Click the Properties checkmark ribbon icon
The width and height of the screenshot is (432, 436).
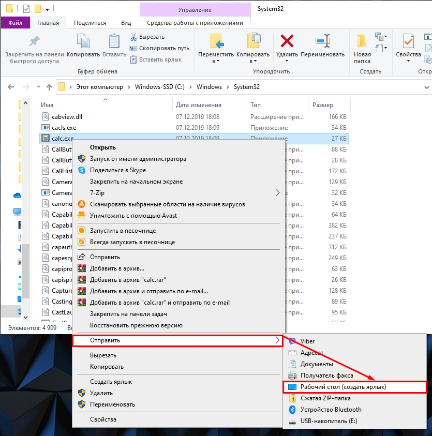pos(408,42)
